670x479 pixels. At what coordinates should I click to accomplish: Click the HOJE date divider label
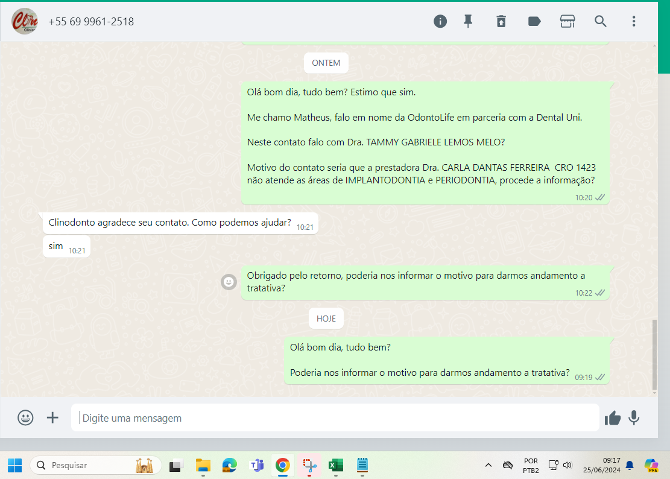(326, 319)
